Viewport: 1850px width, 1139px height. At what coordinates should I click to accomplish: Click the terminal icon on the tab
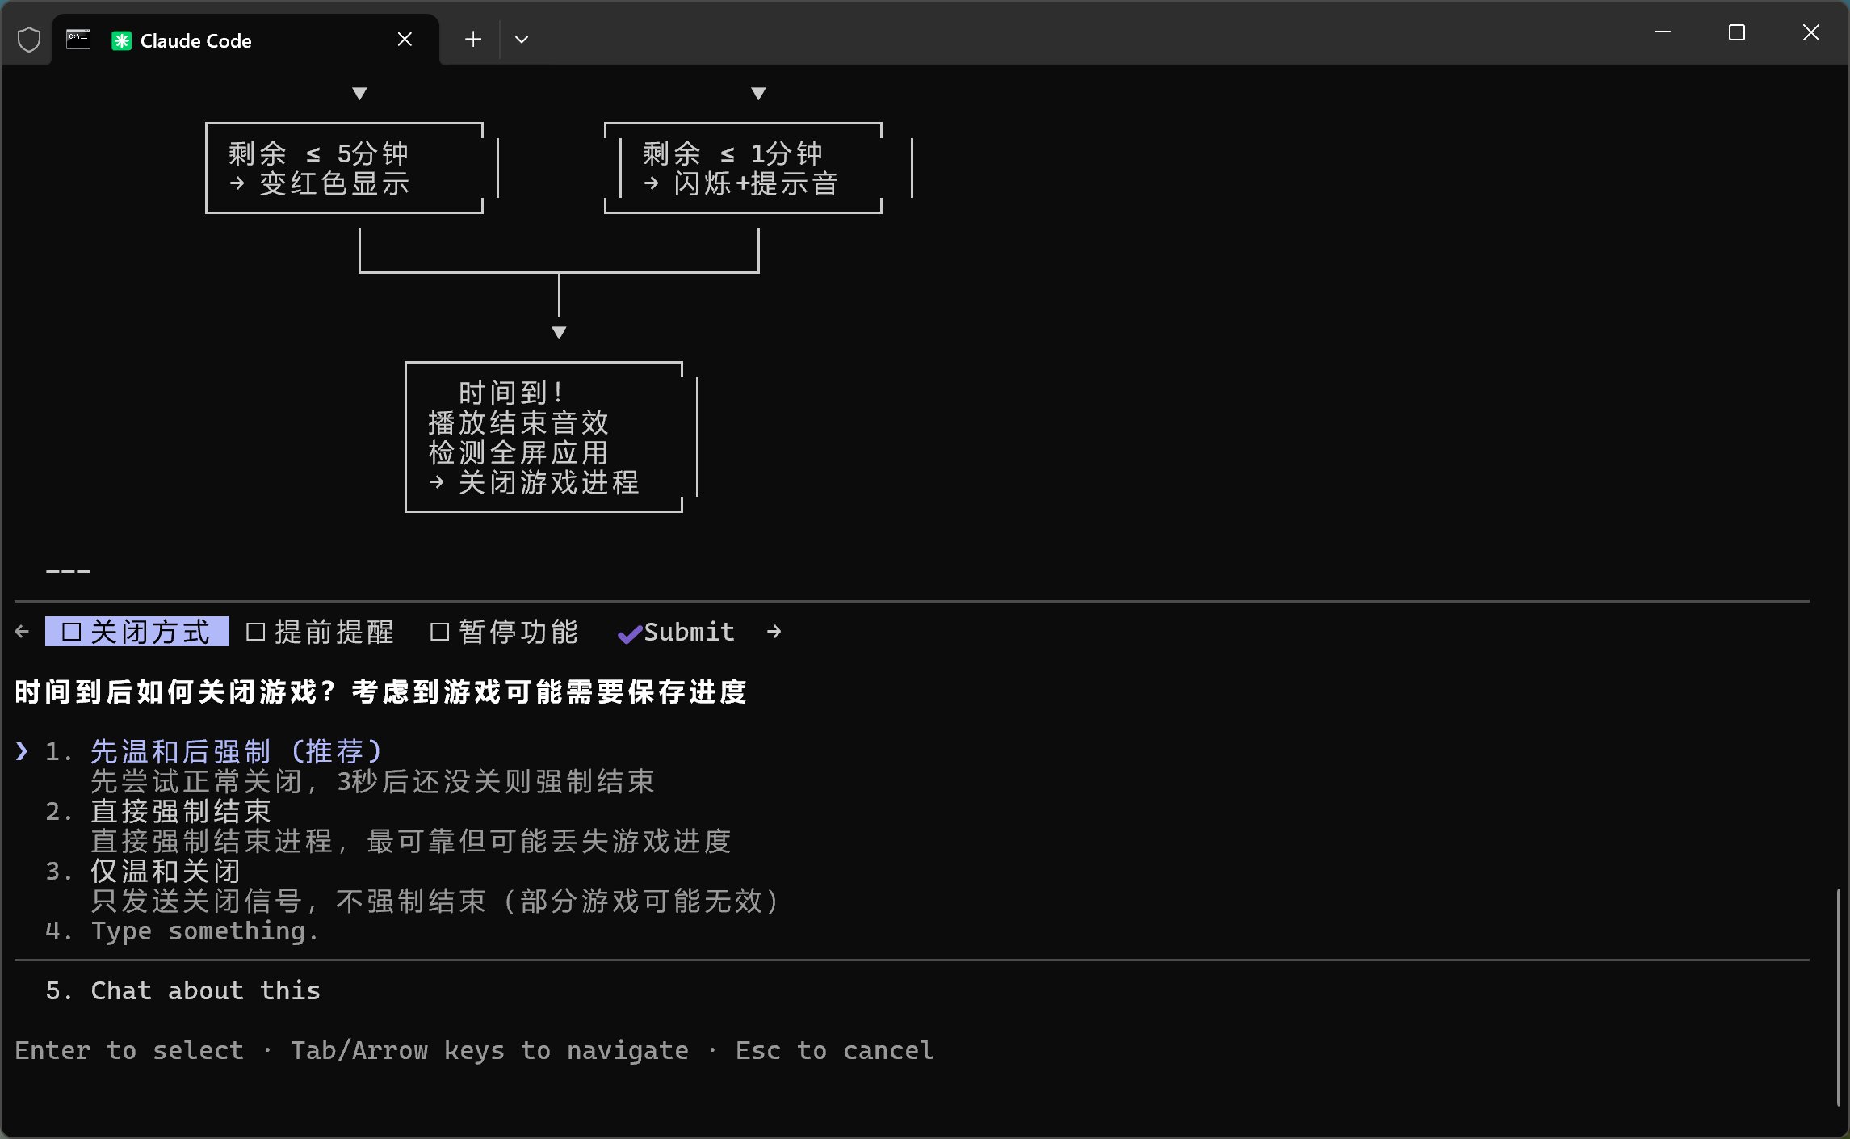(78, 40)
